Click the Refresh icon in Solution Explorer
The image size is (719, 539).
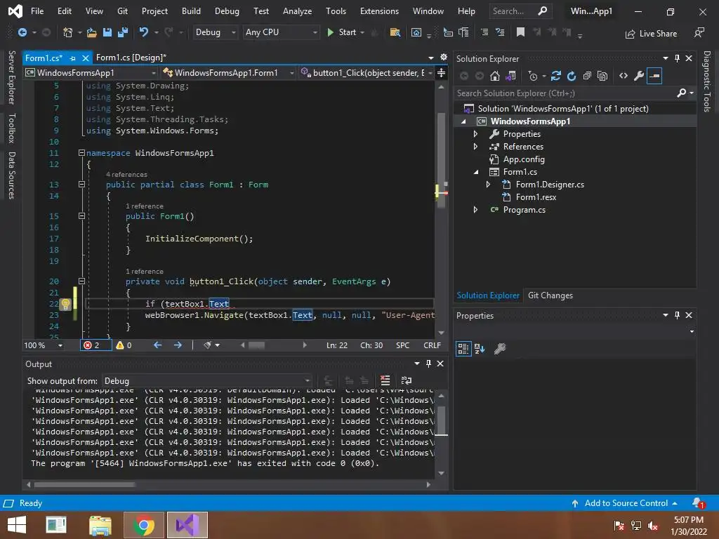[572, 76]
